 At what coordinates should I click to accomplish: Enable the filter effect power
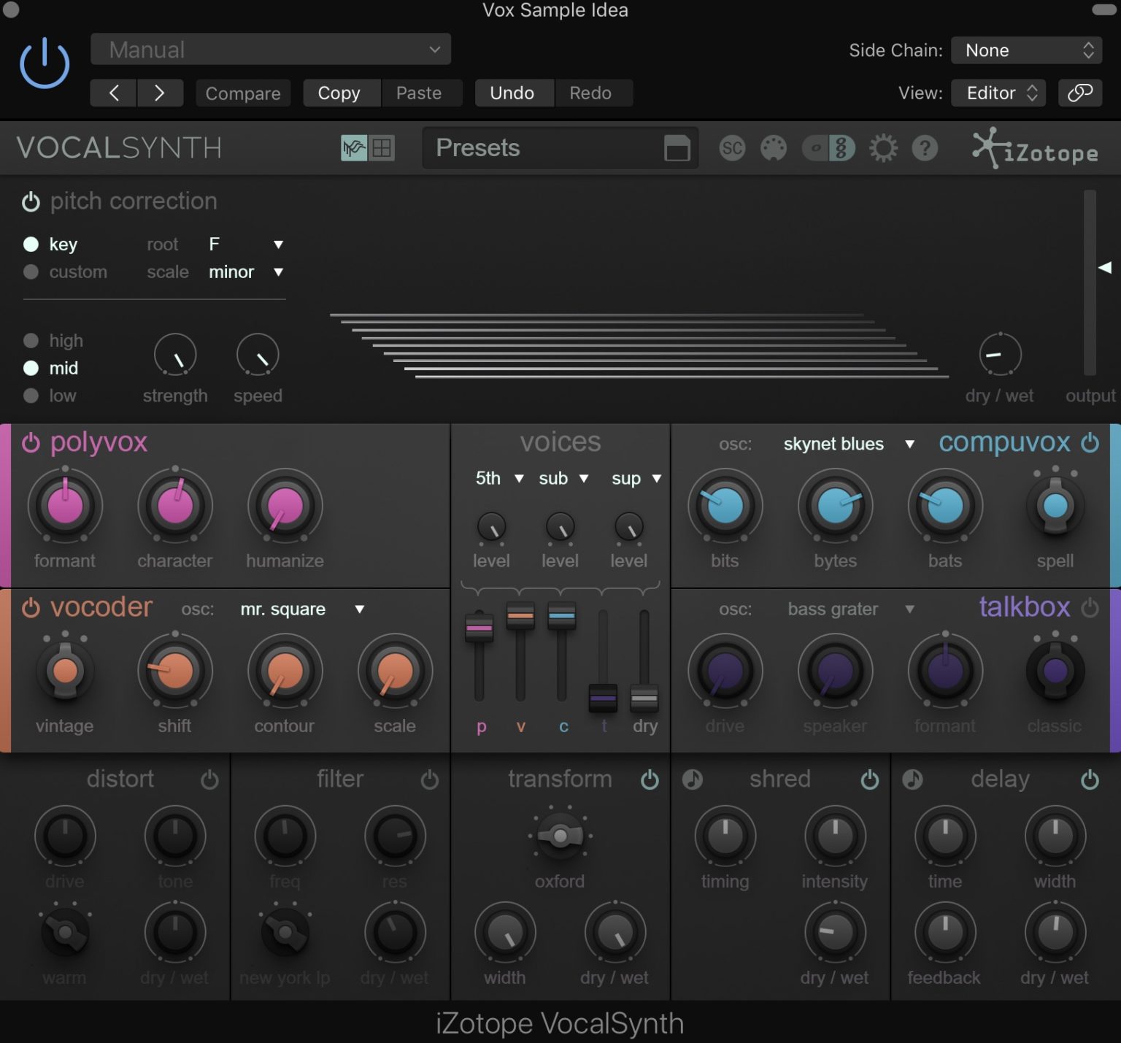tap(430, 780)
